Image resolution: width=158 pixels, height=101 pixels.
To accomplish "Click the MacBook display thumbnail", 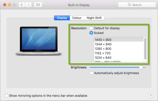I will [39, 41].
